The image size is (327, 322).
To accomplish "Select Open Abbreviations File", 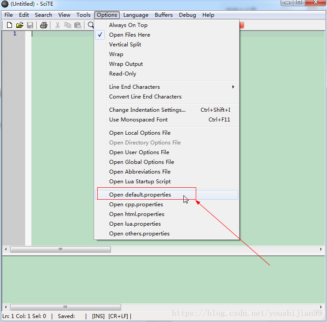I will click(x=167, y=172).
